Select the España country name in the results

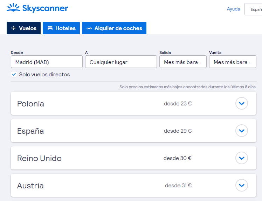pos(30,131)
